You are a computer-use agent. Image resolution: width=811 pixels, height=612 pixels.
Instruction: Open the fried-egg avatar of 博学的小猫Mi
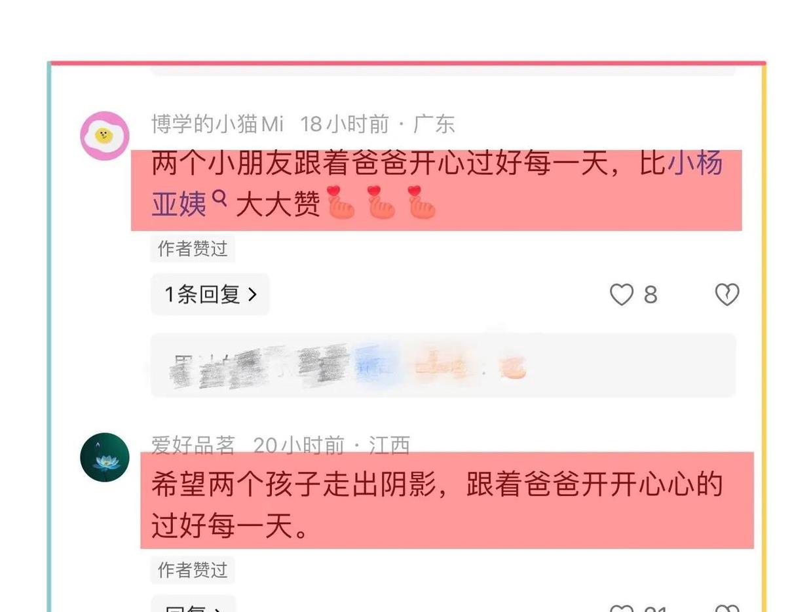(105, 136)
